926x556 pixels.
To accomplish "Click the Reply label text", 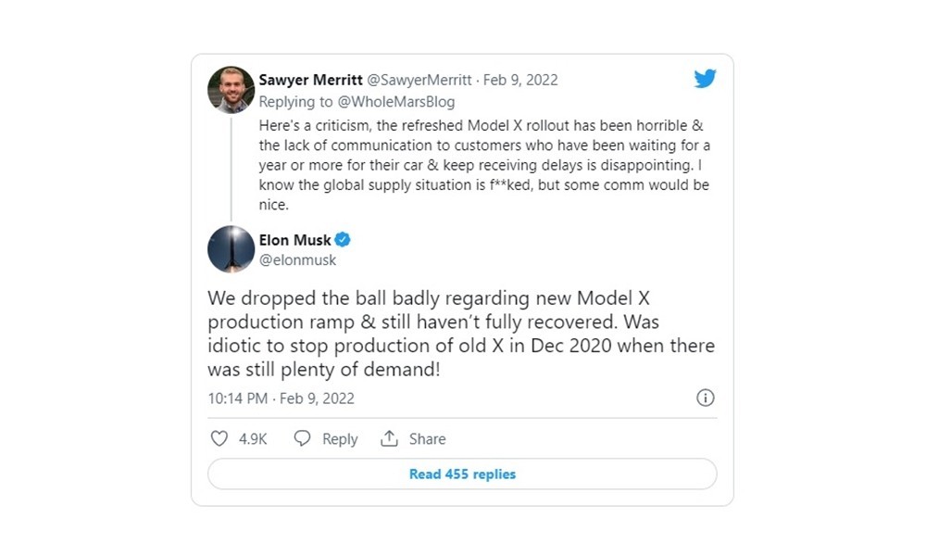I will click(340, 439).
